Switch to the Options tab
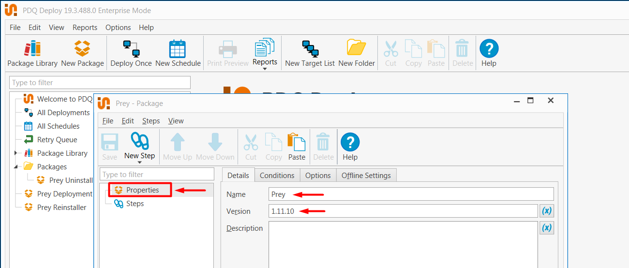The image size is (629, 268). pos(318,175)
